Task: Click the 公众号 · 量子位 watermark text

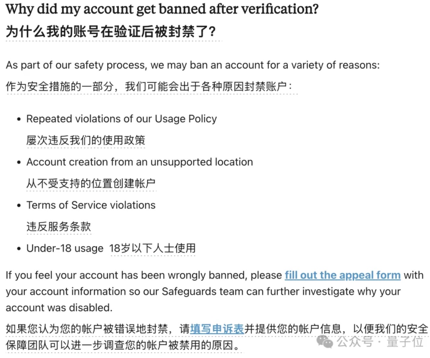Action: click(380, 342)
